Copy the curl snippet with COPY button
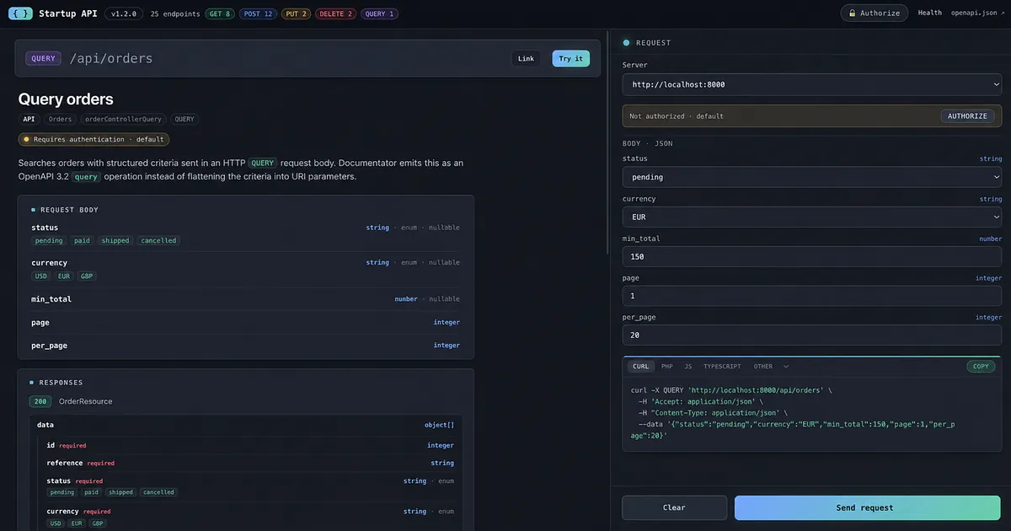Screen dimensions: 1011x531 point(981,367)
